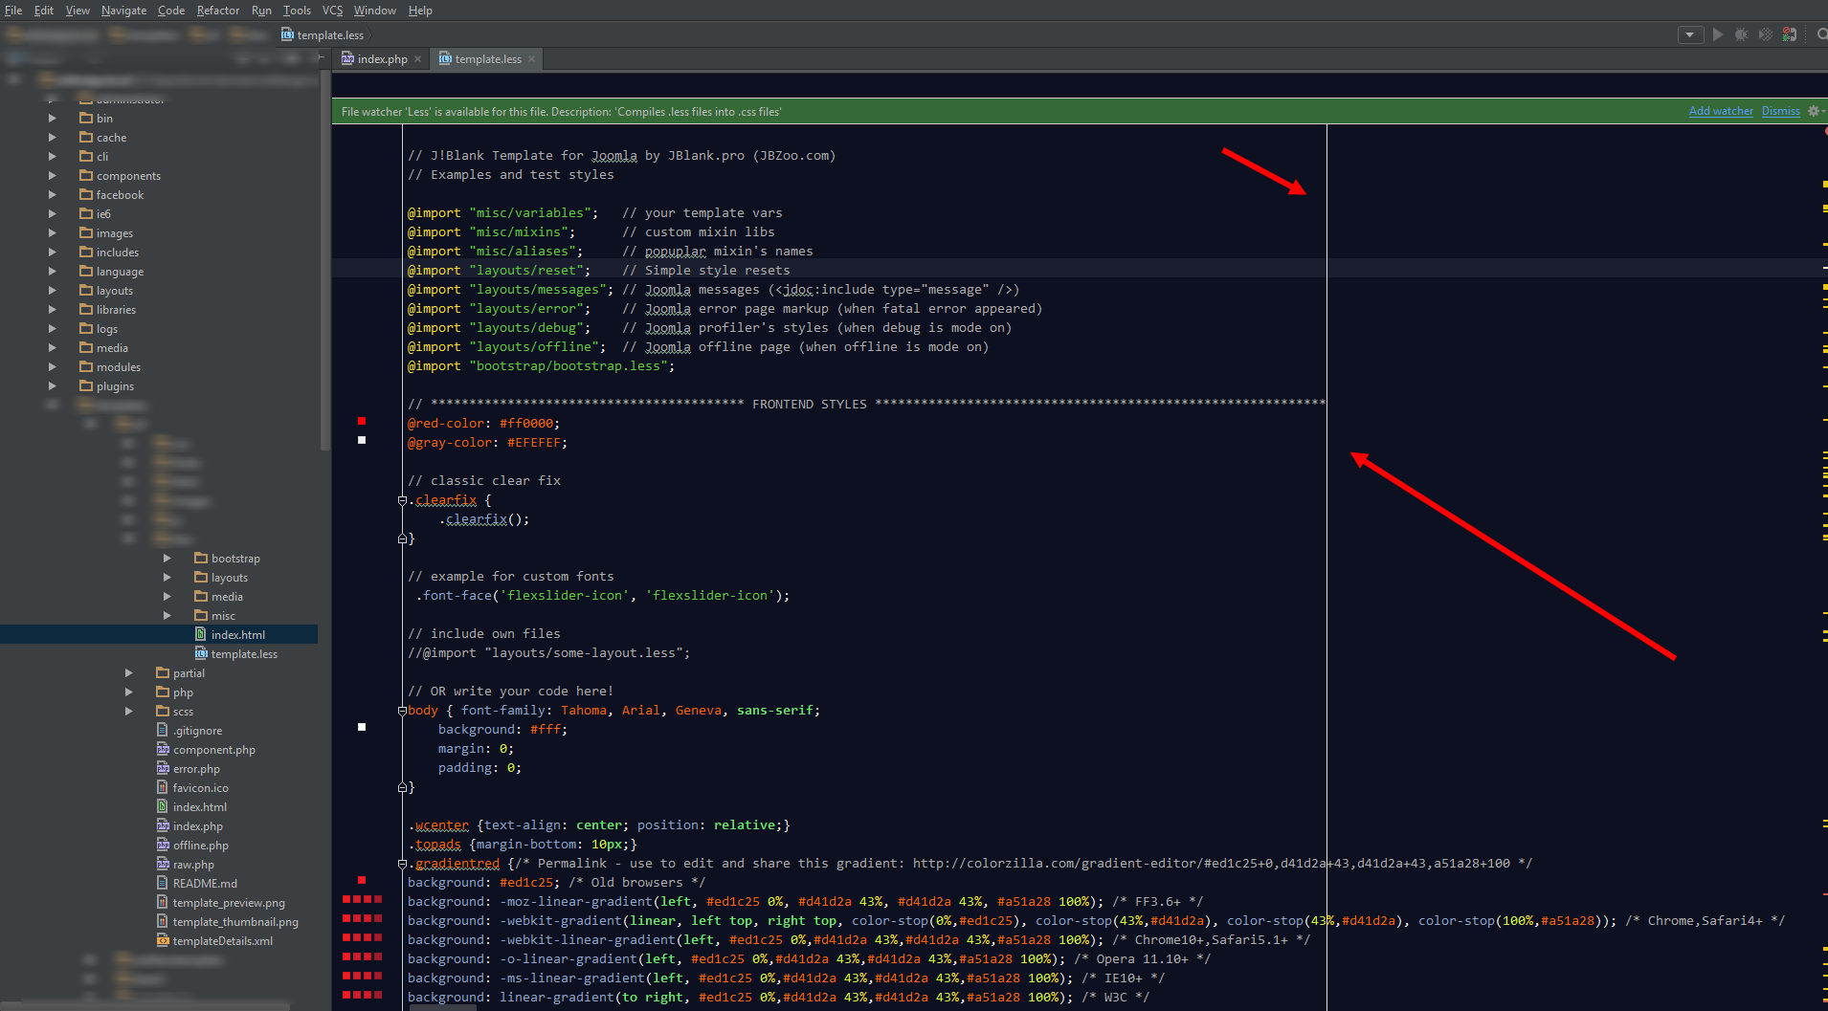Screen dimensions: 1828x1011
Task: Click the .gitignore file icon
Action: 163,730
